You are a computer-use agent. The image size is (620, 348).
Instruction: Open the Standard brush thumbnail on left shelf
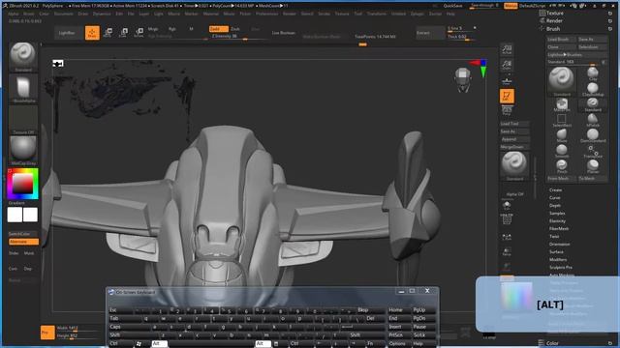coord(23,57)
